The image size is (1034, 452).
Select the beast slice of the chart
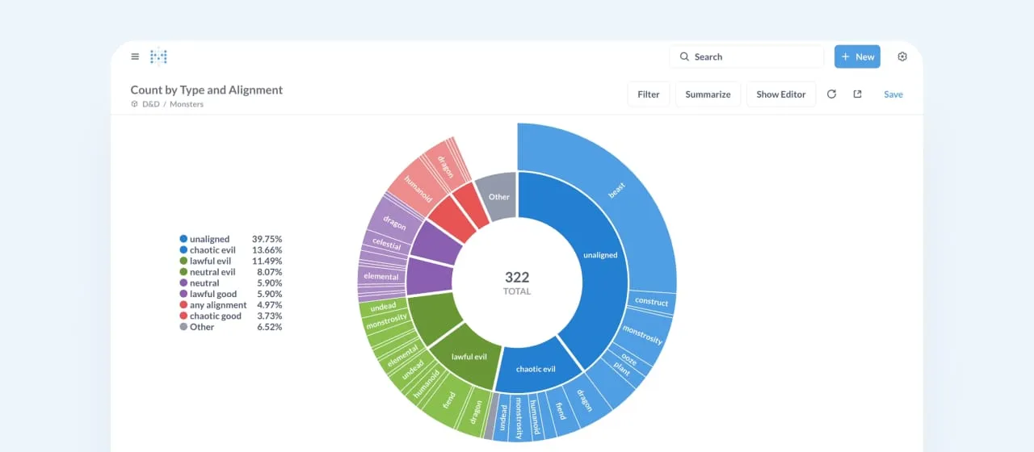point(618,190)
